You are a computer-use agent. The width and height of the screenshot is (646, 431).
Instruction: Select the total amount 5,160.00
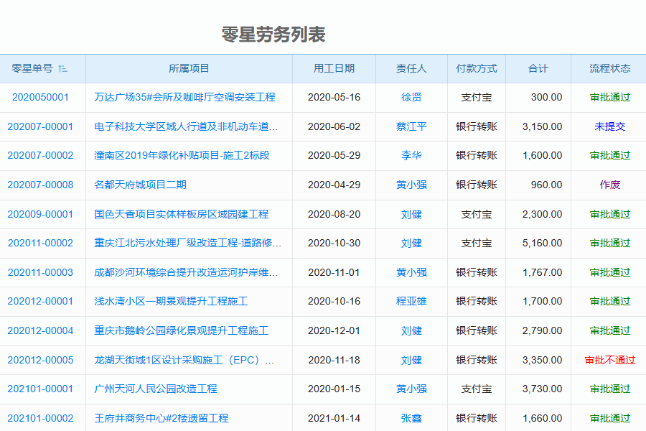point(542,244)
